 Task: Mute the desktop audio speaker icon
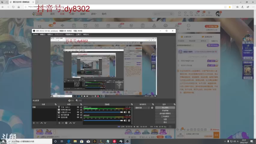(125, 121)
